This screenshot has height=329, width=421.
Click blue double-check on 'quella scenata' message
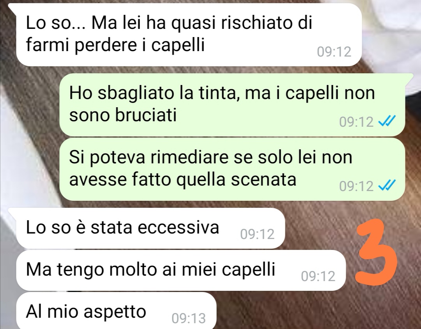click(387, 186)
